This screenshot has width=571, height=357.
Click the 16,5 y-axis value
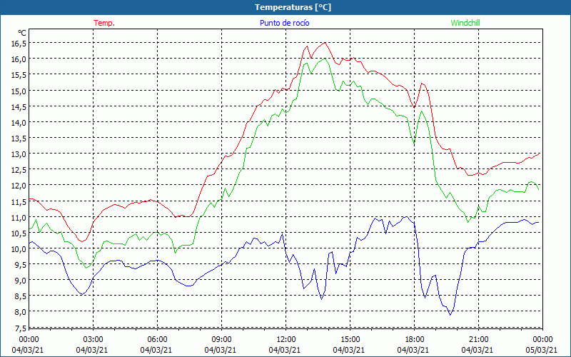click(x=19, y=44)
